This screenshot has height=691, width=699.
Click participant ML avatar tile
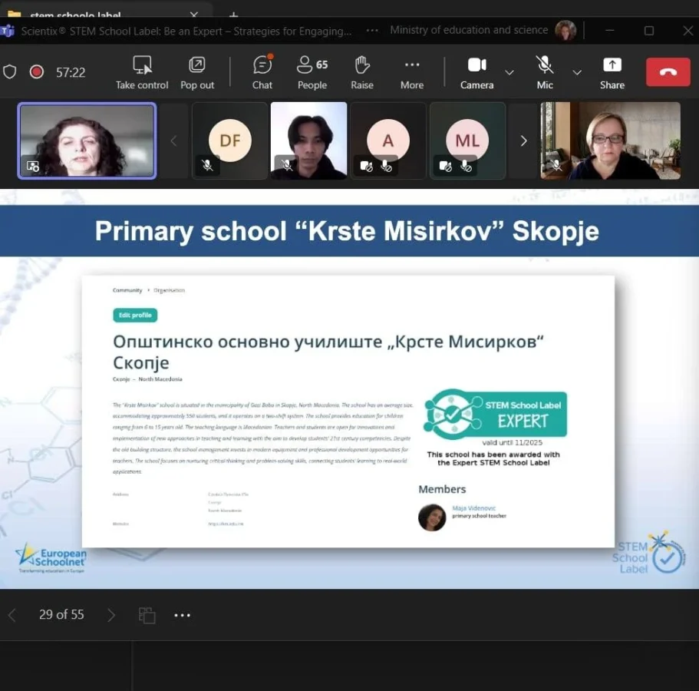coord(467,141)
